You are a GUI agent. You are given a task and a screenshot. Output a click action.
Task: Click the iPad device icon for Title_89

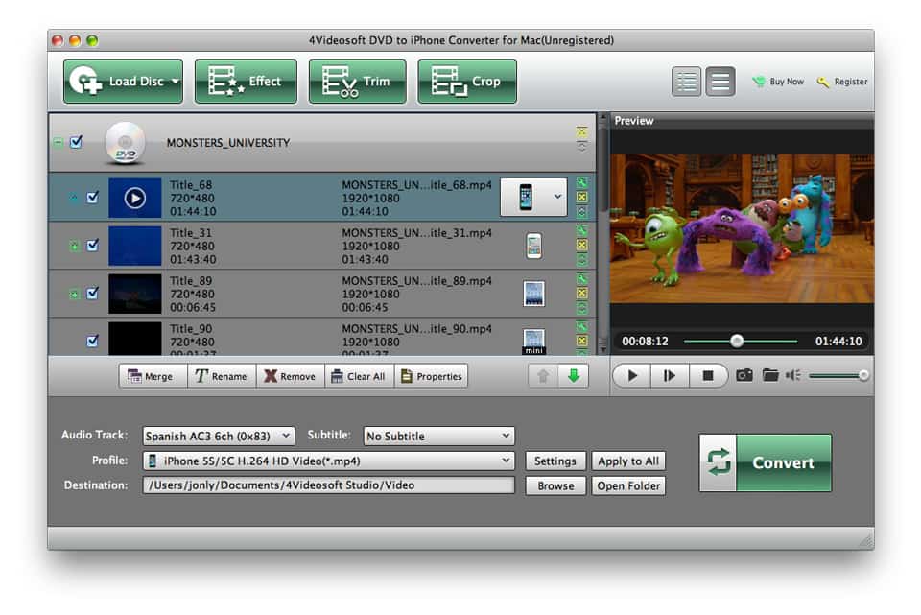tap(534, 294)
